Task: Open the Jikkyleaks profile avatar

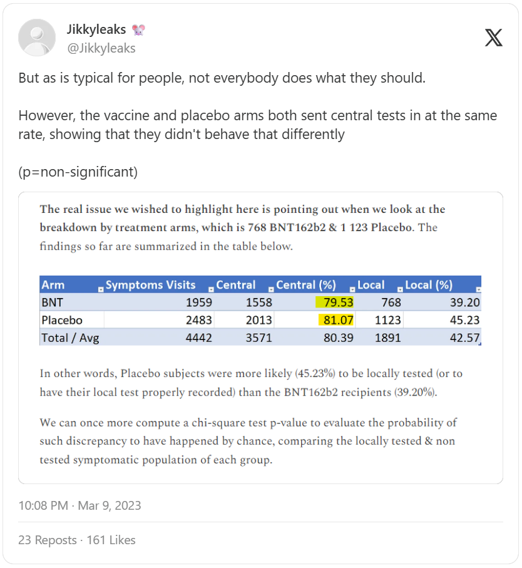Action: 38,38
